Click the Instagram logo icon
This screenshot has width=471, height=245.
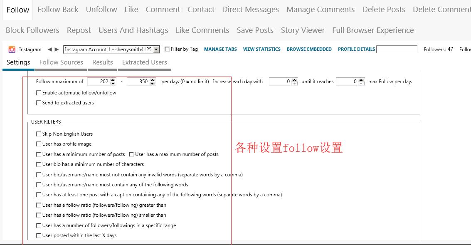12,49
